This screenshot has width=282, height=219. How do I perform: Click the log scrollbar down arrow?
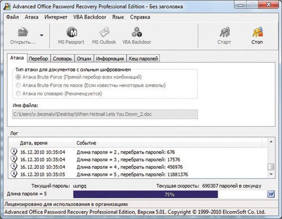(271, 174)
